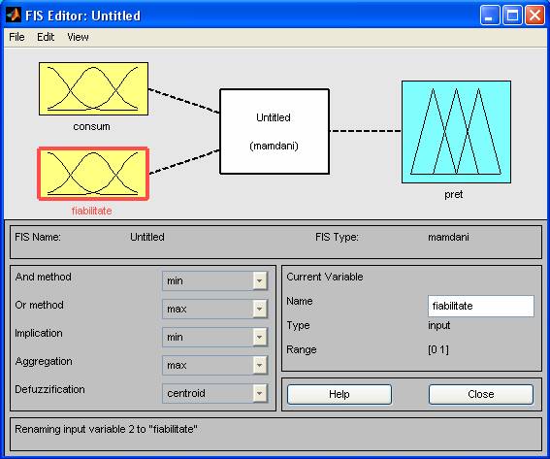Open the And method dropdown
Image resolution: width=550 pixels, height=459 pixels.
pos(214,280)
